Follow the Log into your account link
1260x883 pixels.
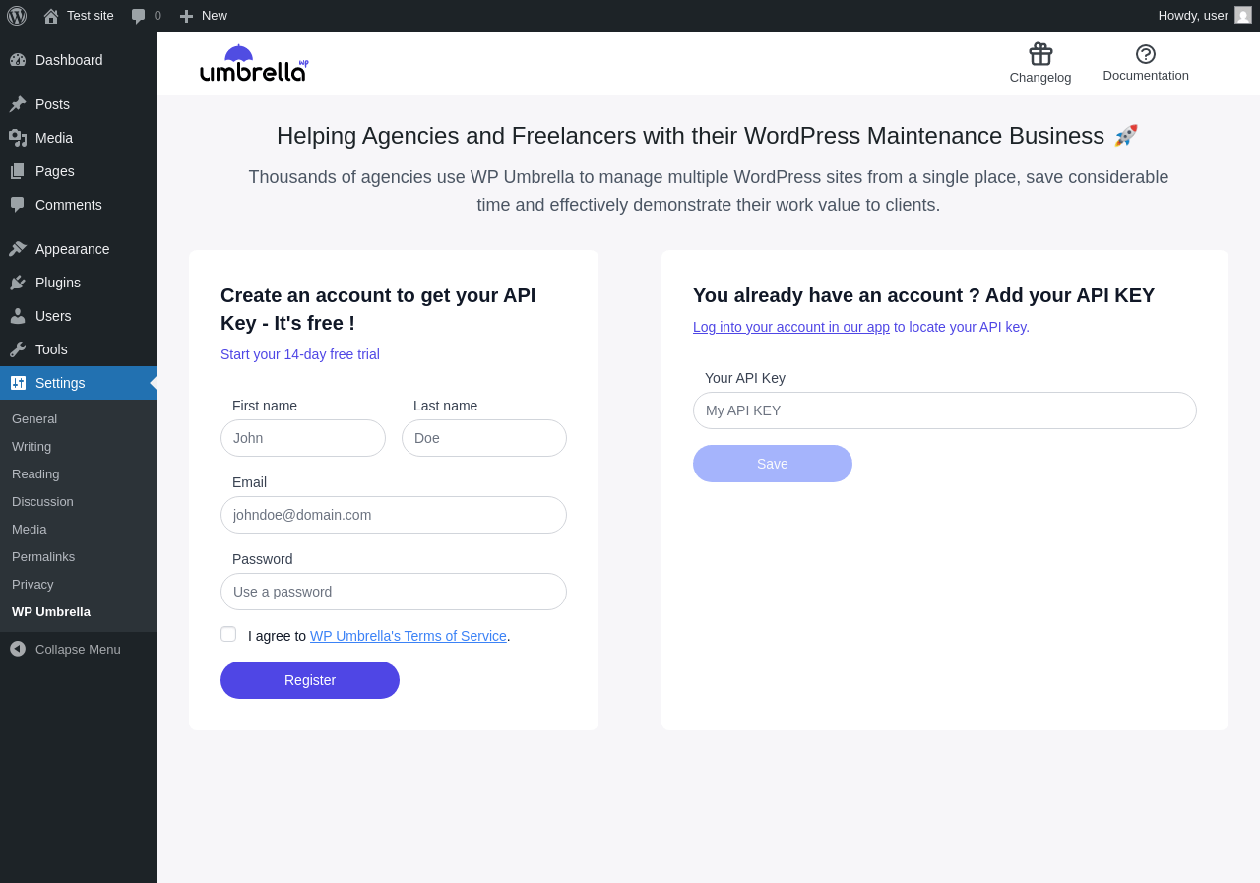point(791,327)
